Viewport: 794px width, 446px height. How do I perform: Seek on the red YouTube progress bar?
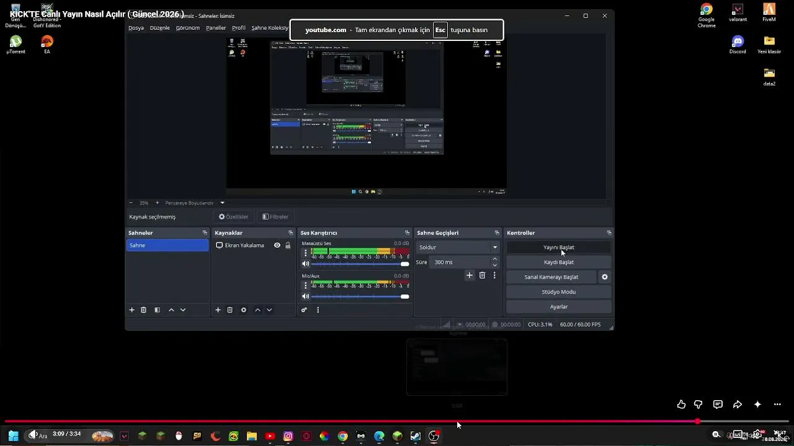pos(397,421)
